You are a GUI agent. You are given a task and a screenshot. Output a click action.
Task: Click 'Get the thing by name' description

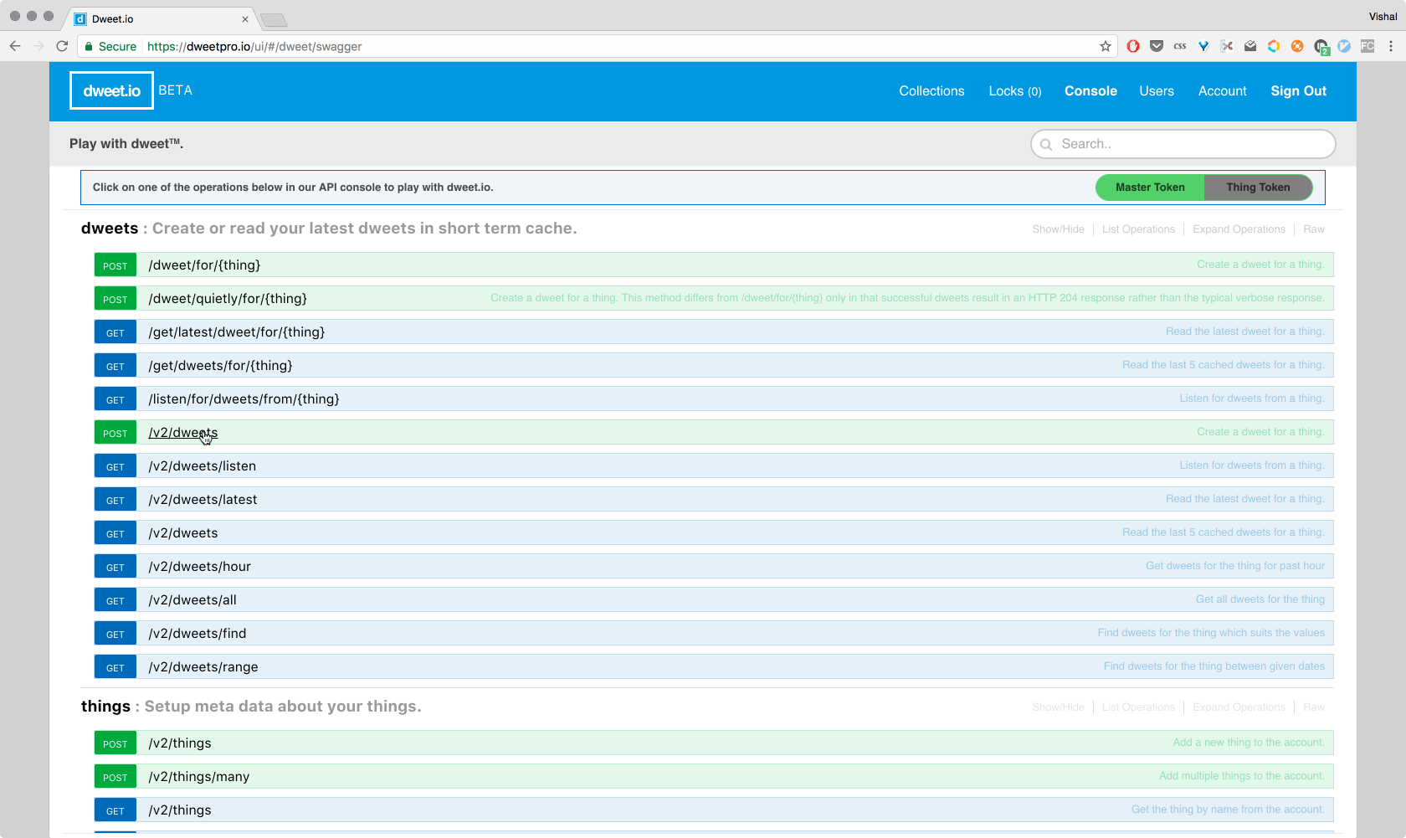tap(1228, 810)
